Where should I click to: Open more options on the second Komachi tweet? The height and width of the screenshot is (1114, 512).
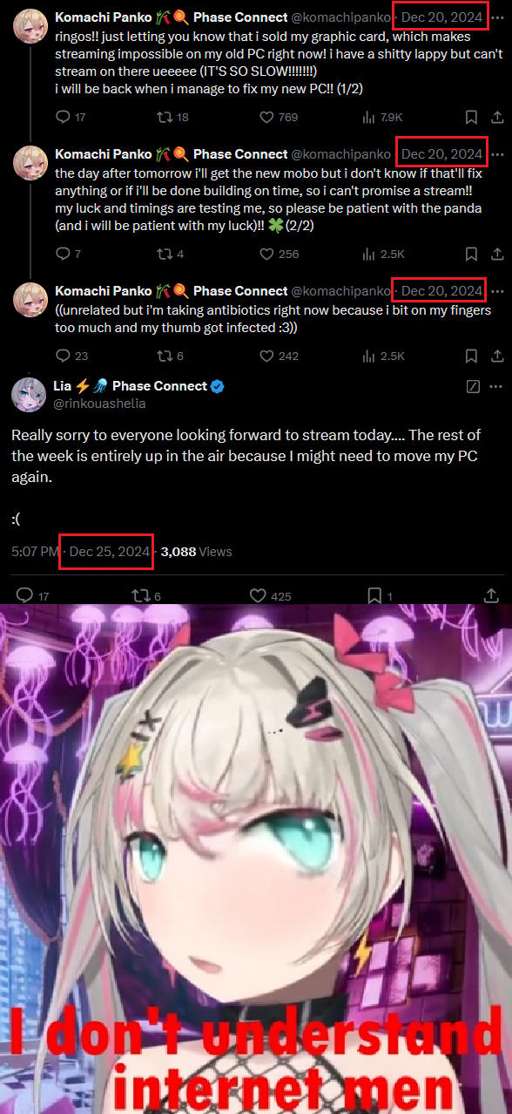coord(497,153)
